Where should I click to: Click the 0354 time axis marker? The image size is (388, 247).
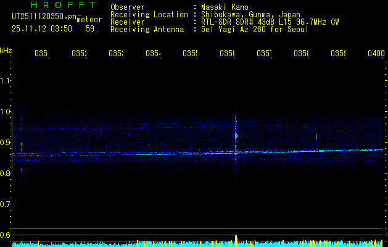click(153, 53)
